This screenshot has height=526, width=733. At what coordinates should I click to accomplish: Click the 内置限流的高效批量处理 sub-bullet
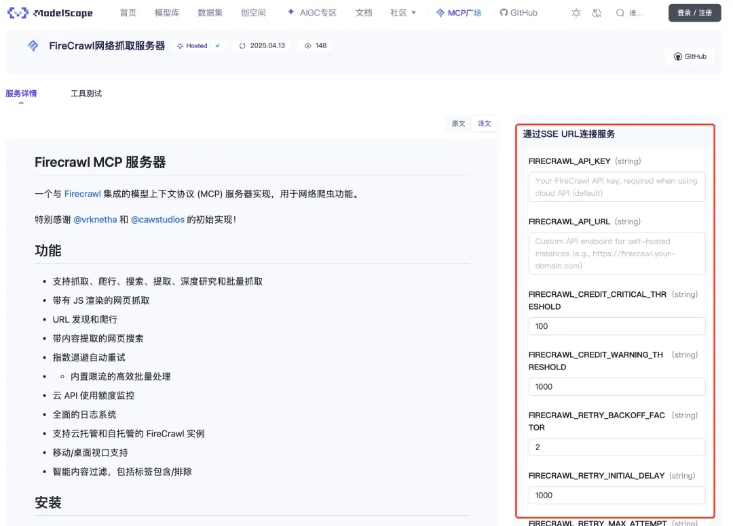click(x=121, y=377)
